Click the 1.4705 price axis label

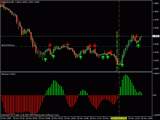(x=156, y=69)
